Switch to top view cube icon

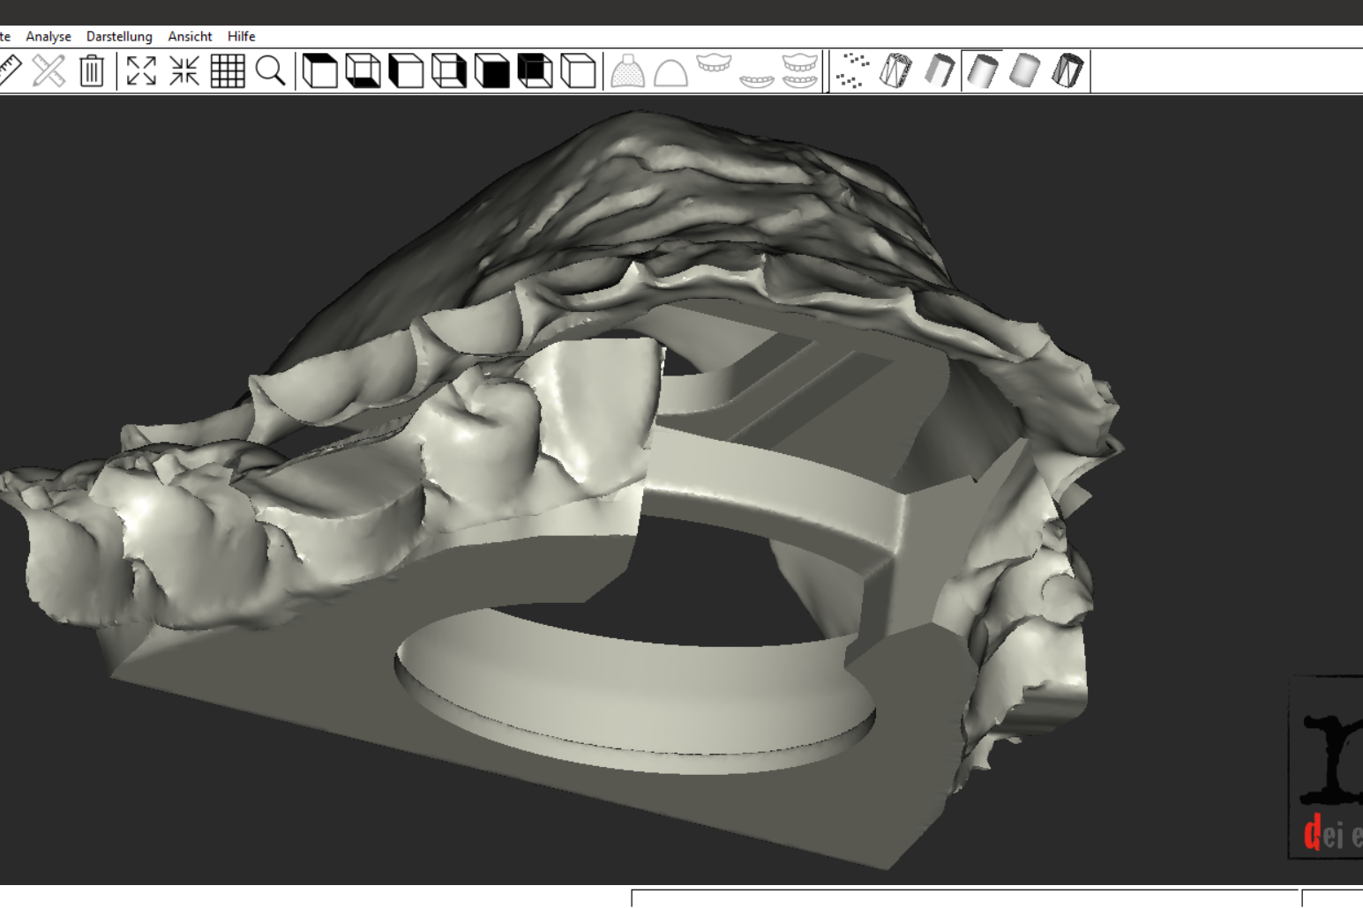319,71
